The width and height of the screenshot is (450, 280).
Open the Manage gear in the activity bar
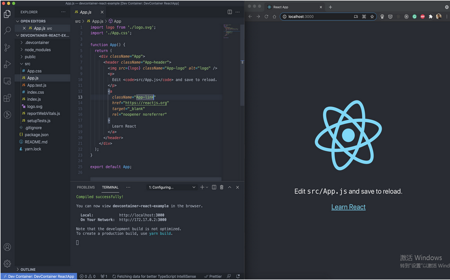tap(7, 264)
